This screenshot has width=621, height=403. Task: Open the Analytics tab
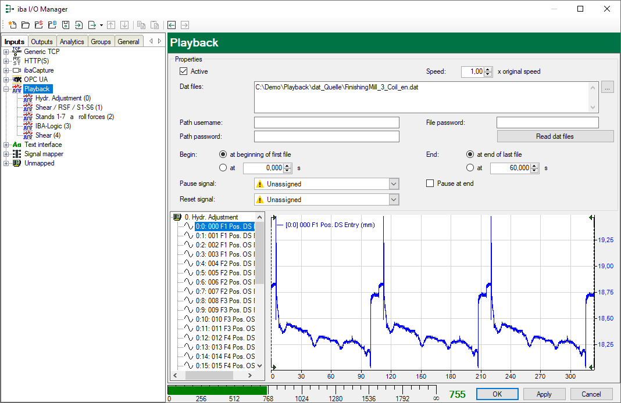pos(72,42)
